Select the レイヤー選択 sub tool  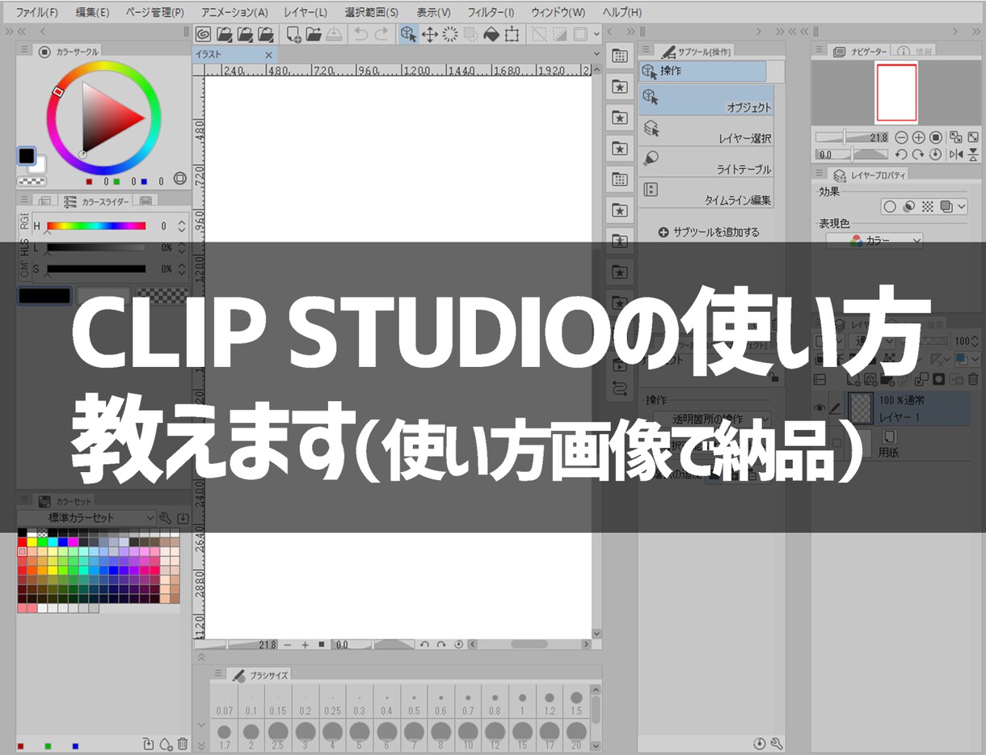coord(706,131)
